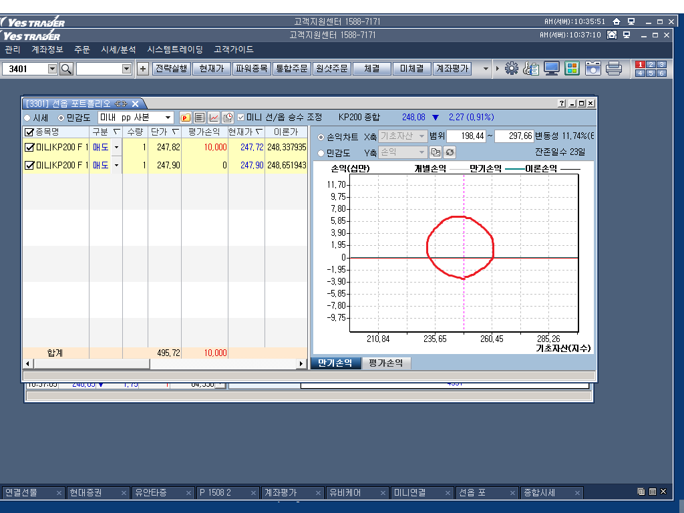The height and width of the screenshot is (513, 684).
Task: Open the gear settings icon in toolbar
Action: pyautogui.click(x=512, y=68)
